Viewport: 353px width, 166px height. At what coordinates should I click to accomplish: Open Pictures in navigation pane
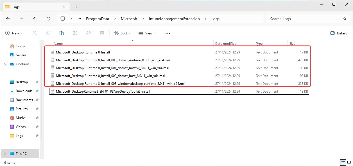point(22,109)
